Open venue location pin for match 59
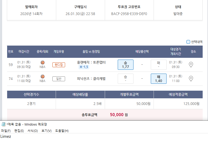The image size is (208, 150). (191, 65)
